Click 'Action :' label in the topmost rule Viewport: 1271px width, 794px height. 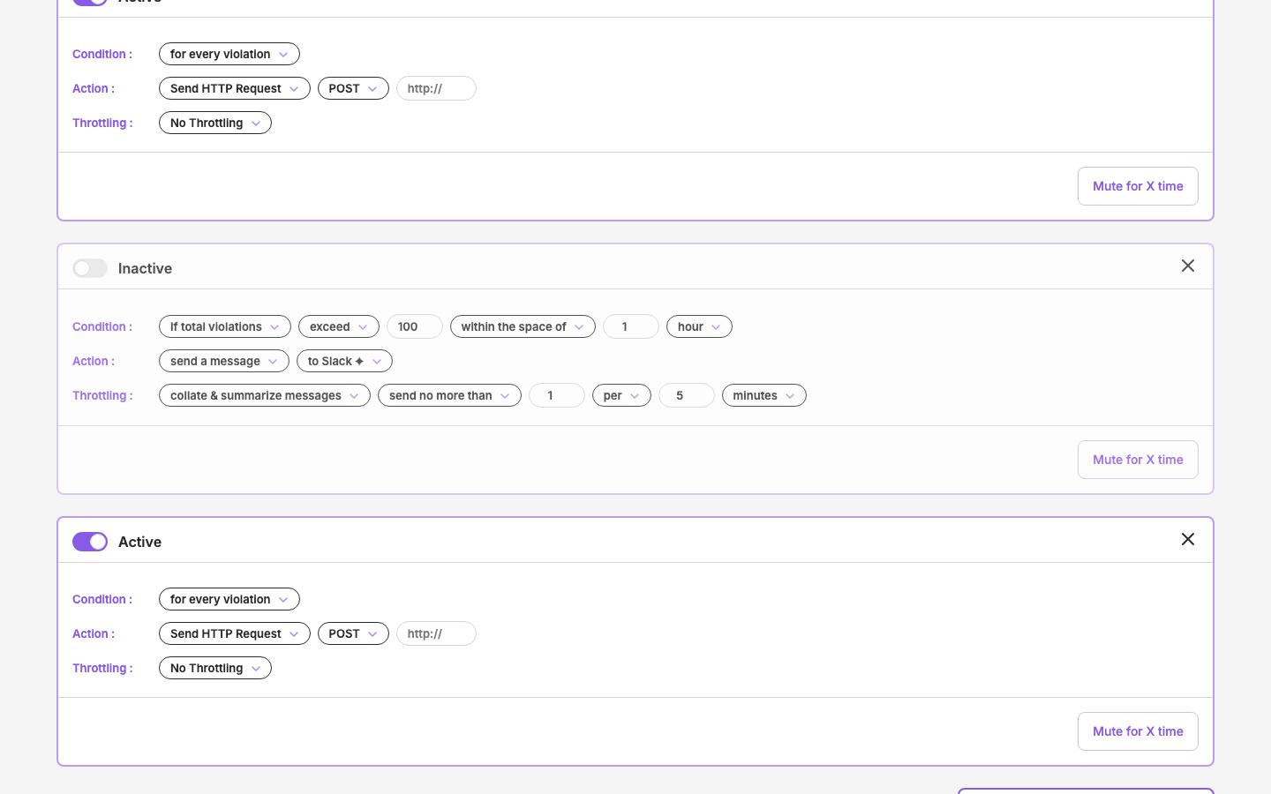point(94,88)
